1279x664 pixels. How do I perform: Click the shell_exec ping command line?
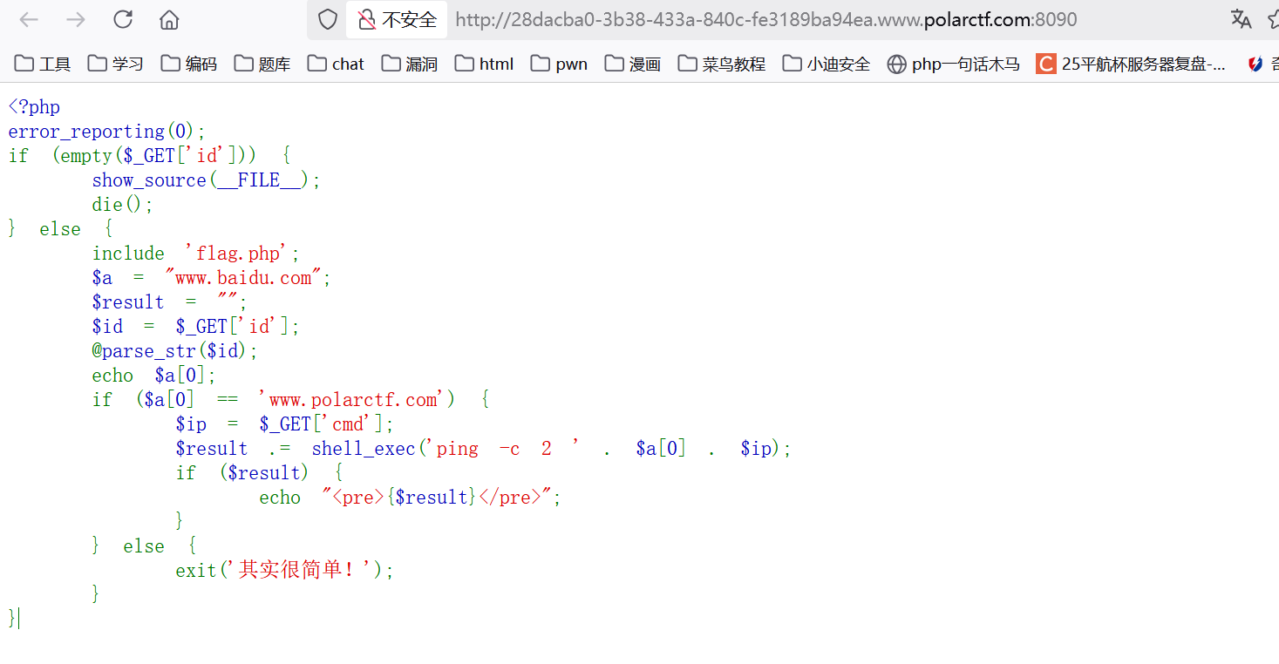484,449
